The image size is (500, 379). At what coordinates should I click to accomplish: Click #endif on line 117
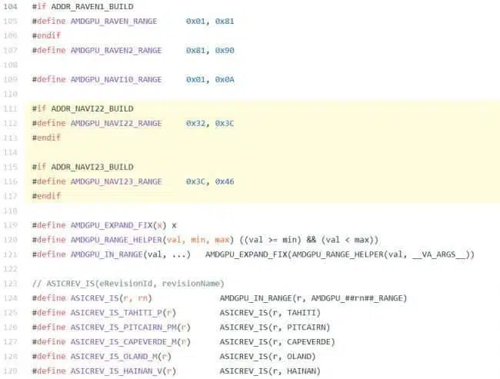(x=46, y=196)
